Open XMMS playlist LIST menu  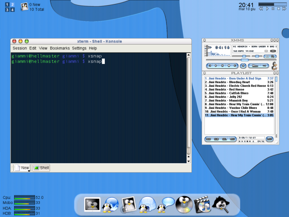(269, 139)
